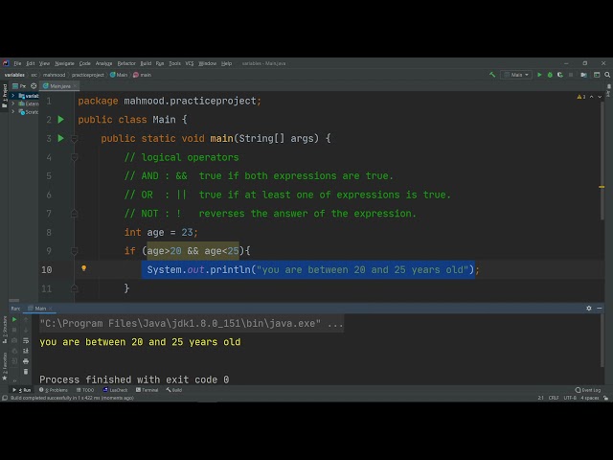The height and width of the screenshot is (460, 613).
Task: Click the grey Stop square in toolbar
Action: pyautogui.click(x=571, y=75)
